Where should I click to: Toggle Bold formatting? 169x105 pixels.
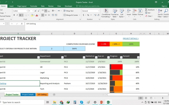click(x=14, y=15)
